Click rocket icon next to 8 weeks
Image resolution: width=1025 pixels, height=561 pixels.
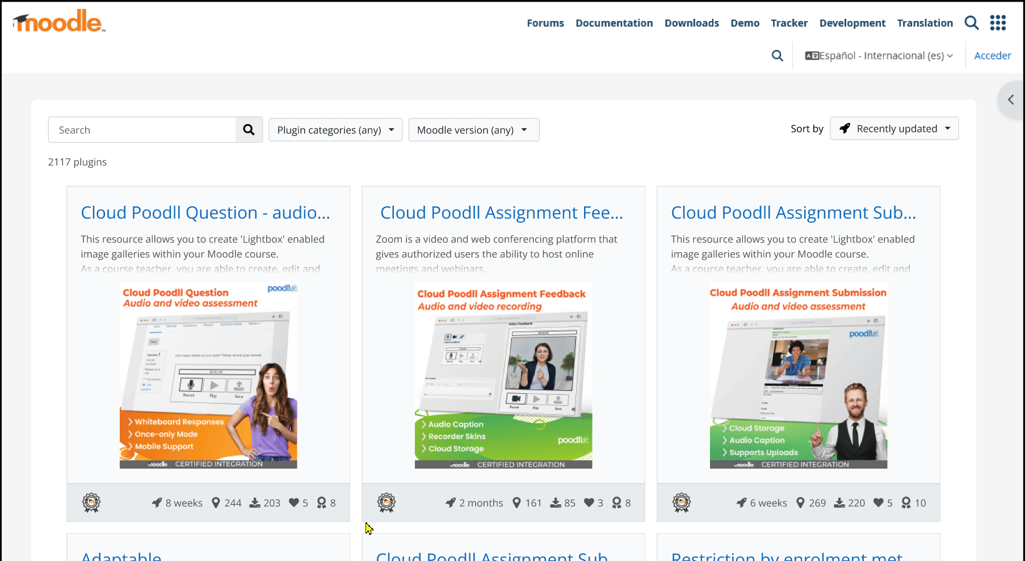[x=157, y=503]
